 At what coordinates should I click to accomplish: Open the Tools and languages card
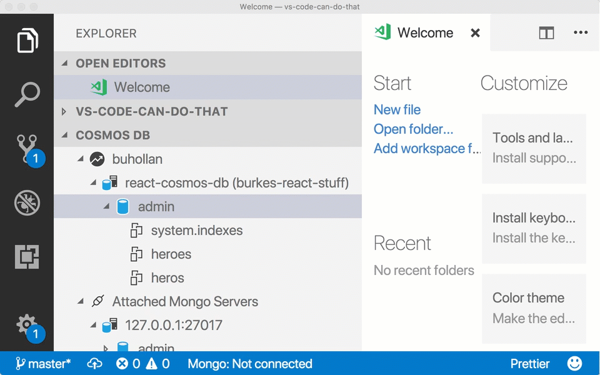(534, 149)
